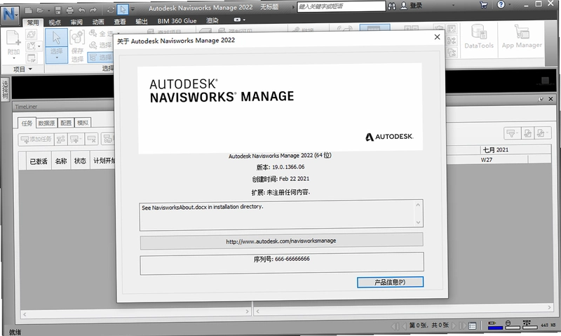Click the Help question mark icon
Viewport: 561px width, 336px height.
[501, 4]
